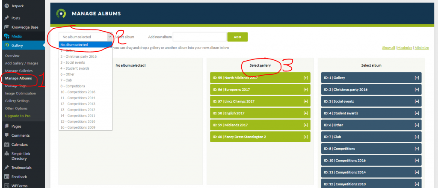Expand album Christmas party 2016 with [+]

[x=417, y=90]
